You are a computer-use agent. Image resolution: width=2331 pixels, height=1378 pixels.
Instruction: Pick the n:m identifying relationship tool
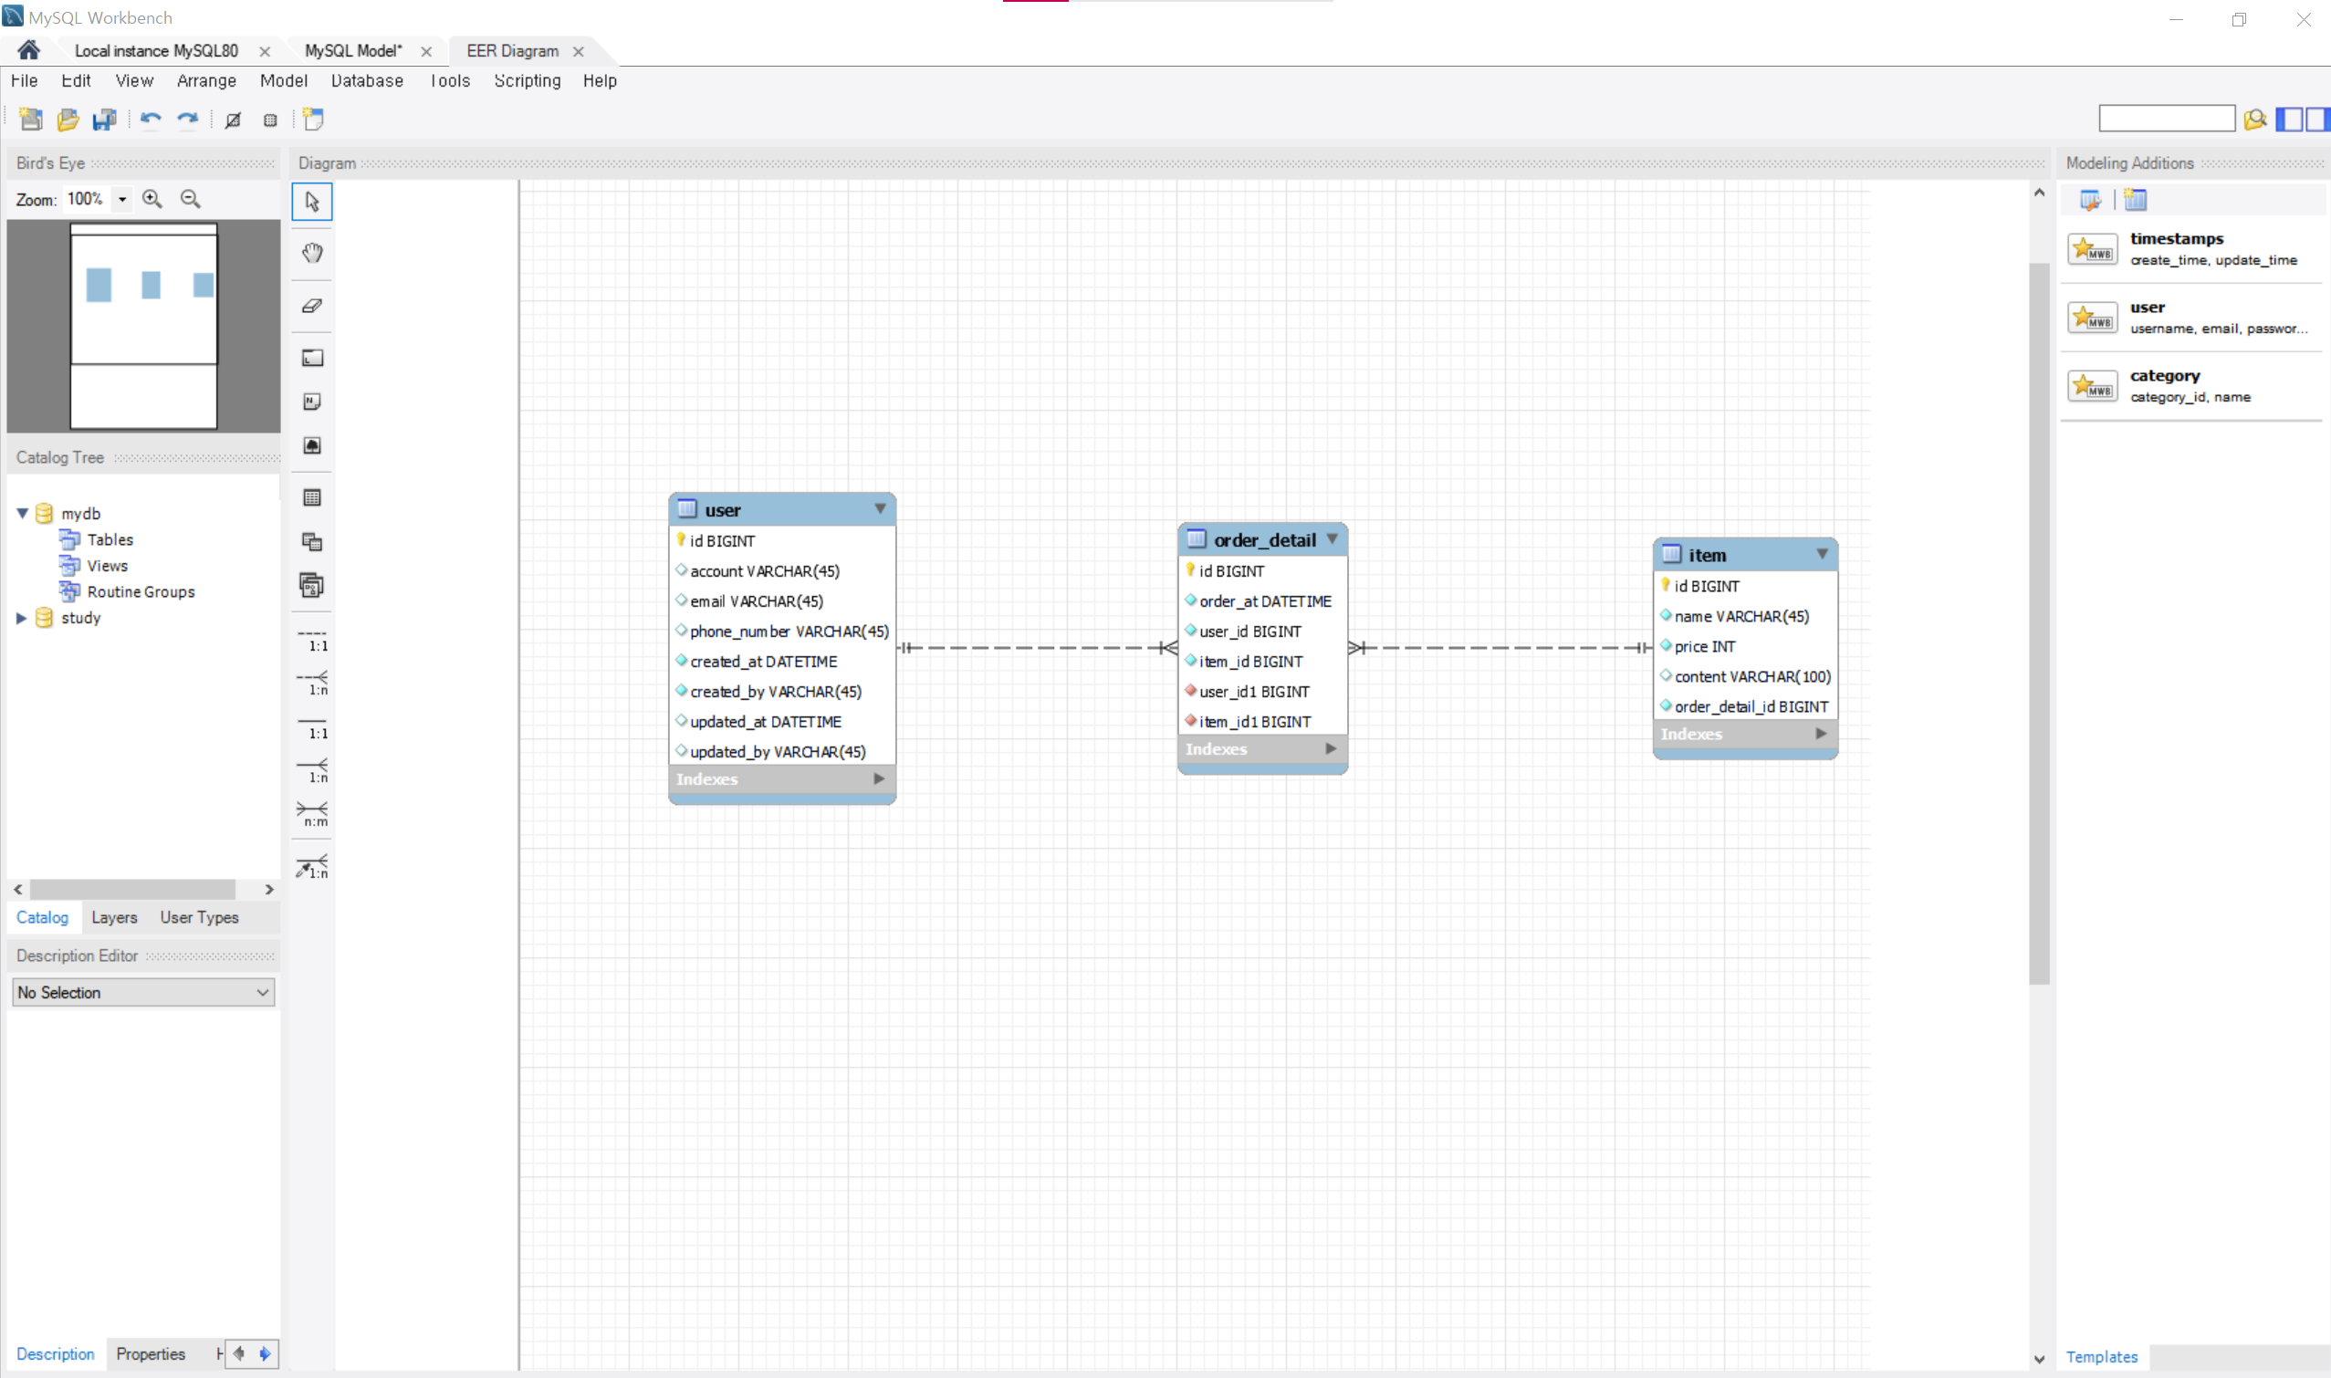pos(311,814)
